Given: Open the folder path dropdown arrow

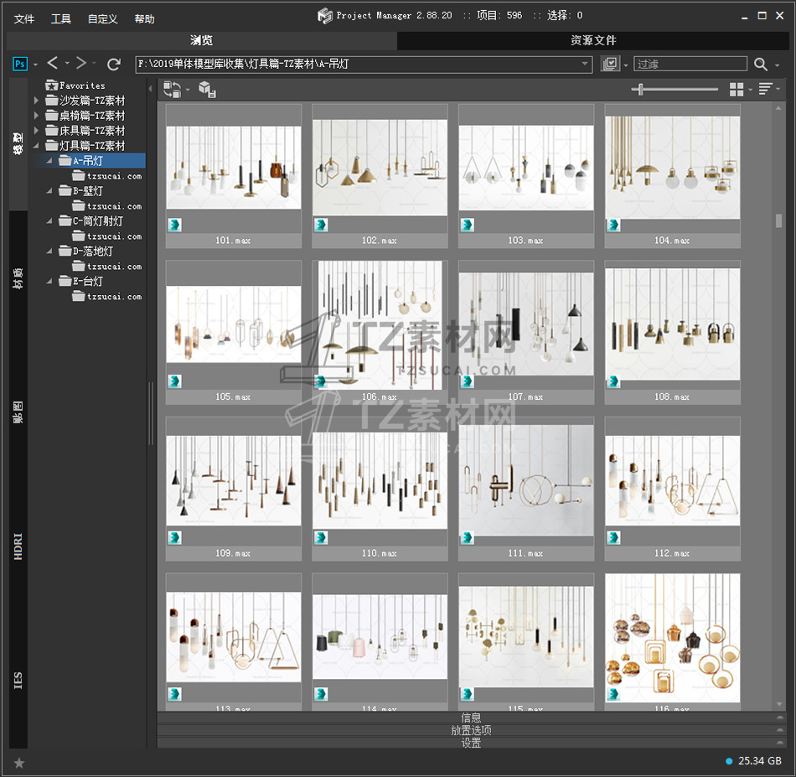Looking at the screenshot, I should click(x=586, y=64).
